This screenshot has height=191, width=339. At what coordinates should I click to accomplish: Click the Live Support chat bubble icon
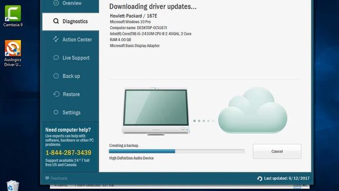point(56,57)
